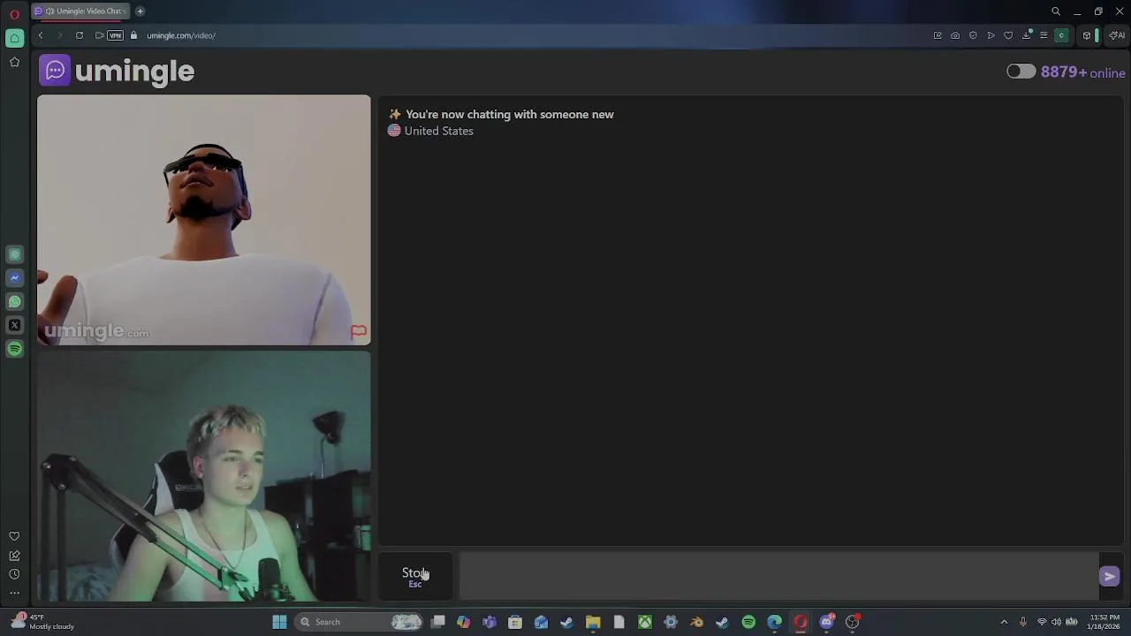Open File Explorer from taskbar

tap(593, 622)
